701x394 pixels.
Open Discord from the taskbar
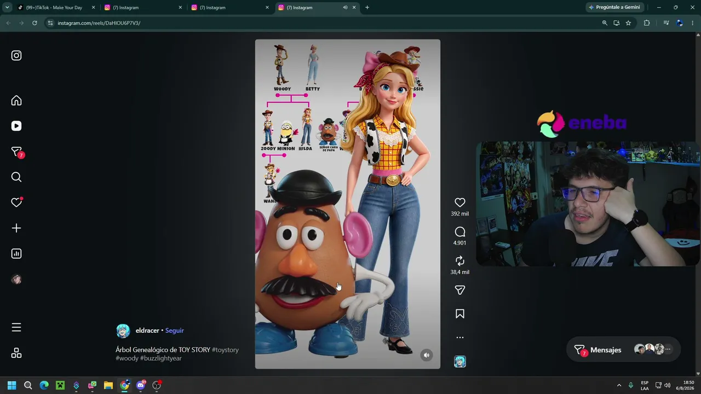coord(141,385)
